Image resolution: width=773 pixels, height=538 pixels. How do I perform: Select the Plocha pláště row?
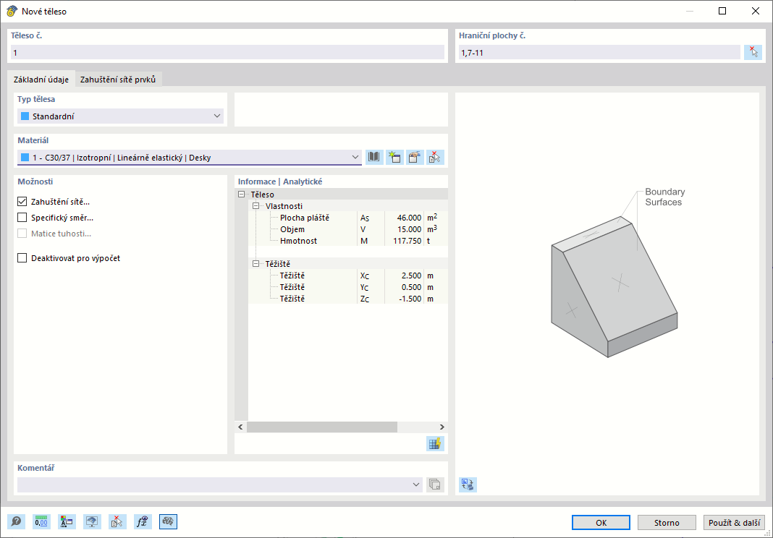pyautogui.click(x=348, y=218)
